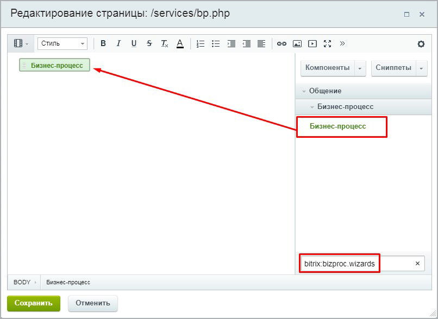Clear text formatting

coord(164,44)
